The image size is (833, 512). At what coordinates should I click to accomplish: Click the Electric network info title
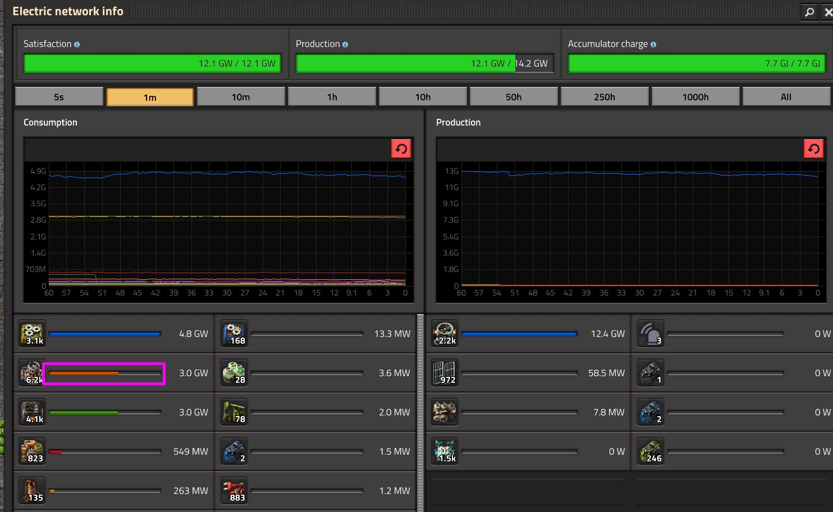pyautogui.click(x=68, y=11)
